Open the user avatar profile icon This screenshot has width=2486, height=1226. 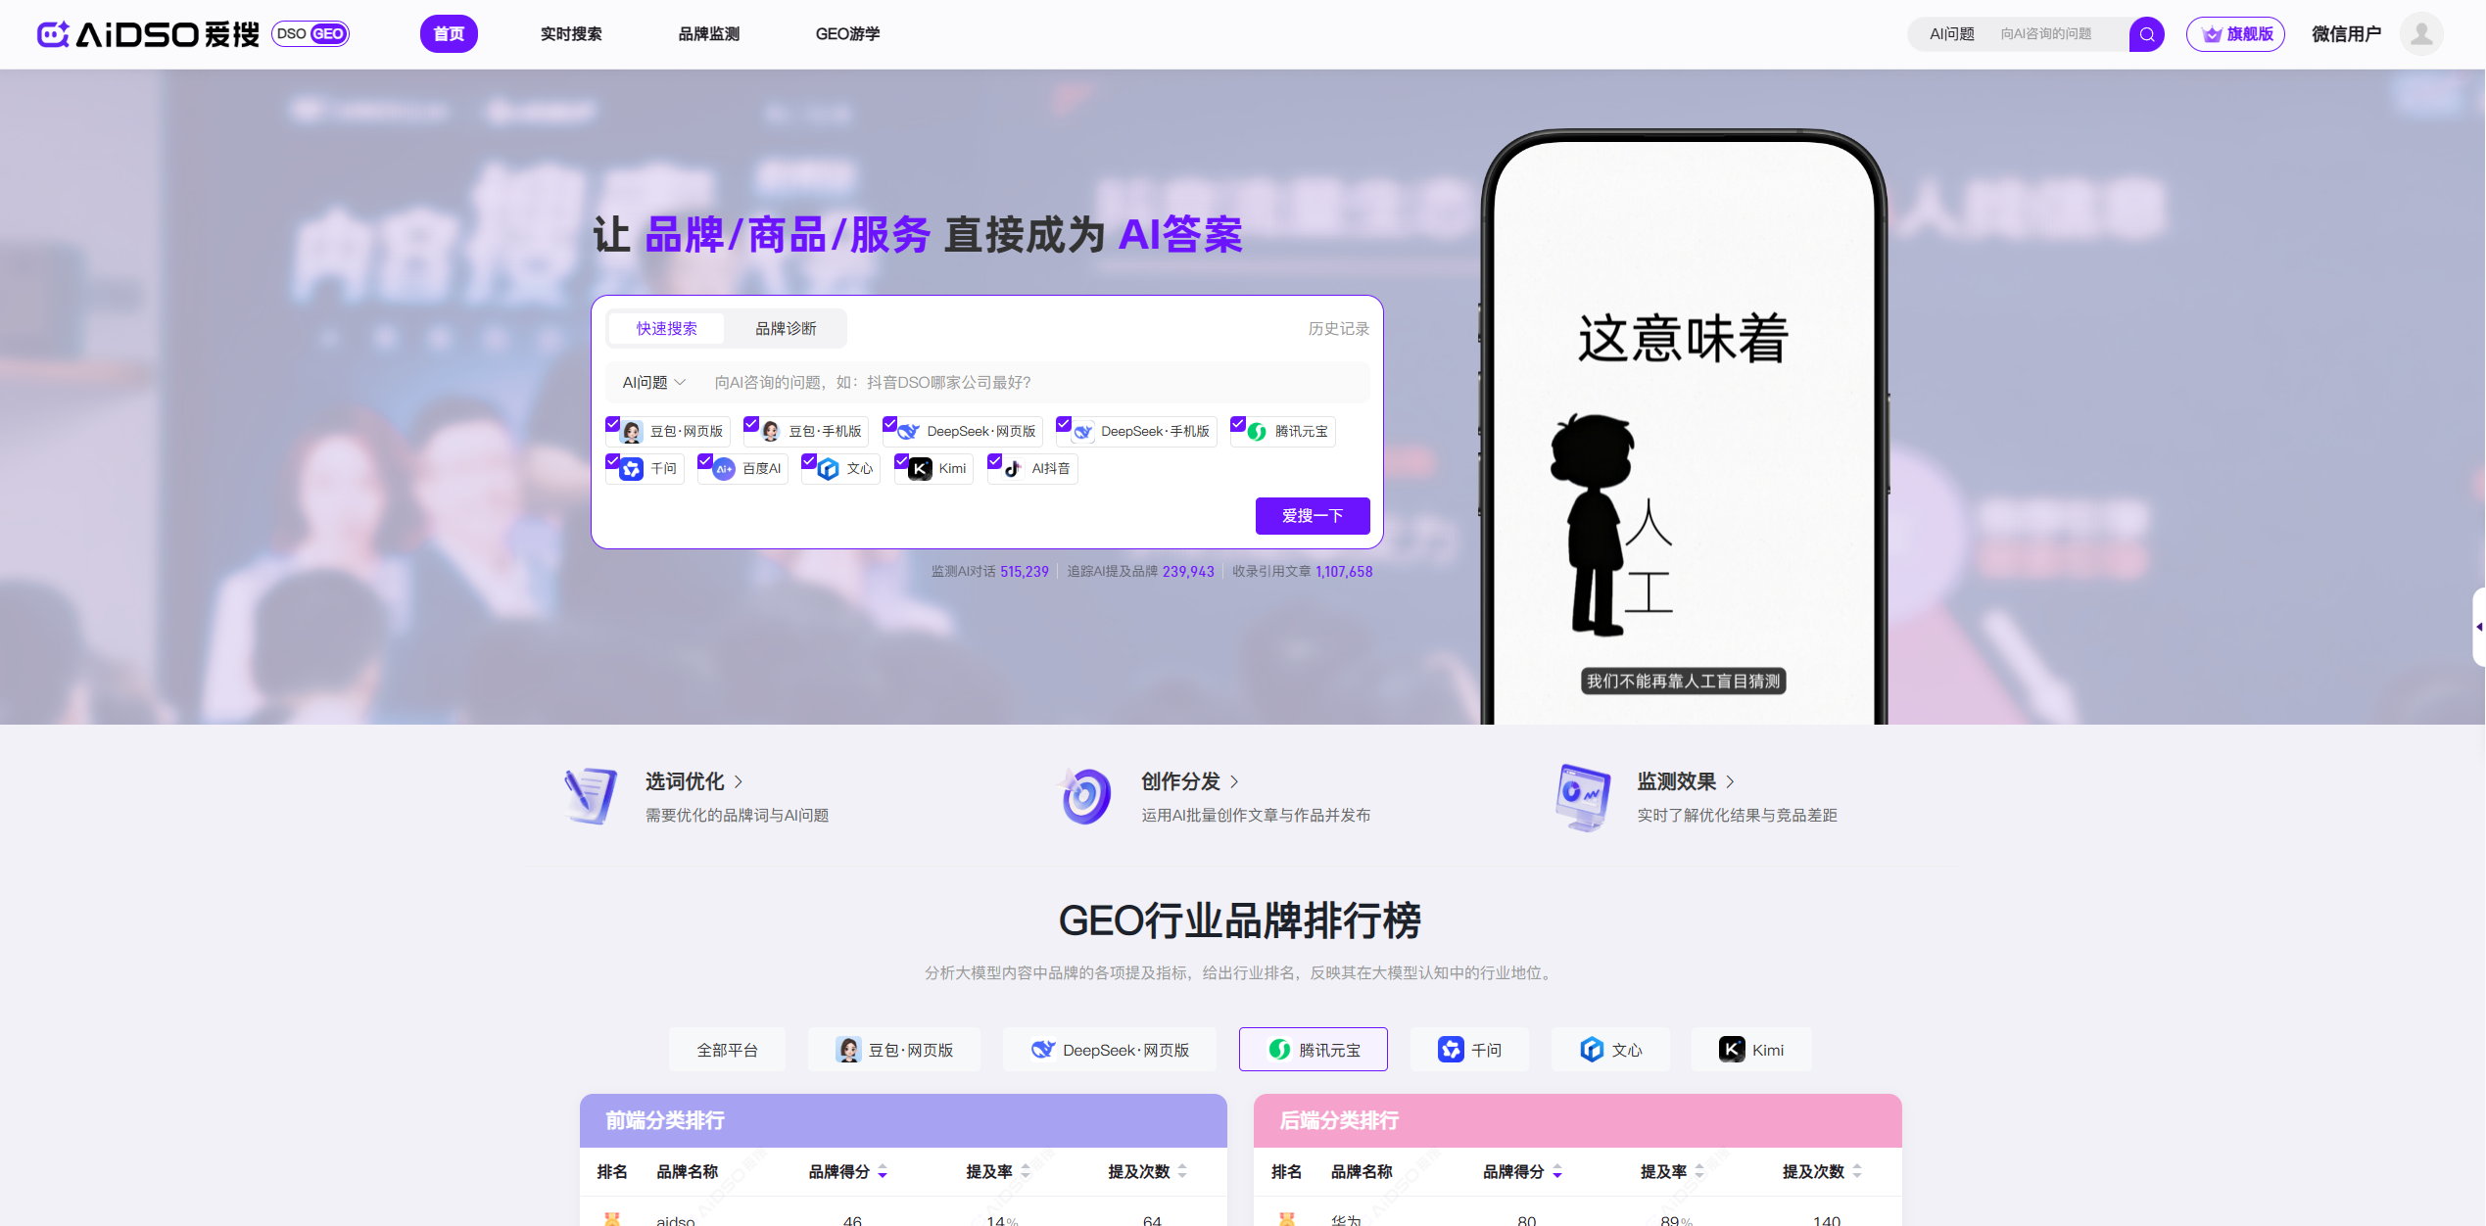point(2420,34)
